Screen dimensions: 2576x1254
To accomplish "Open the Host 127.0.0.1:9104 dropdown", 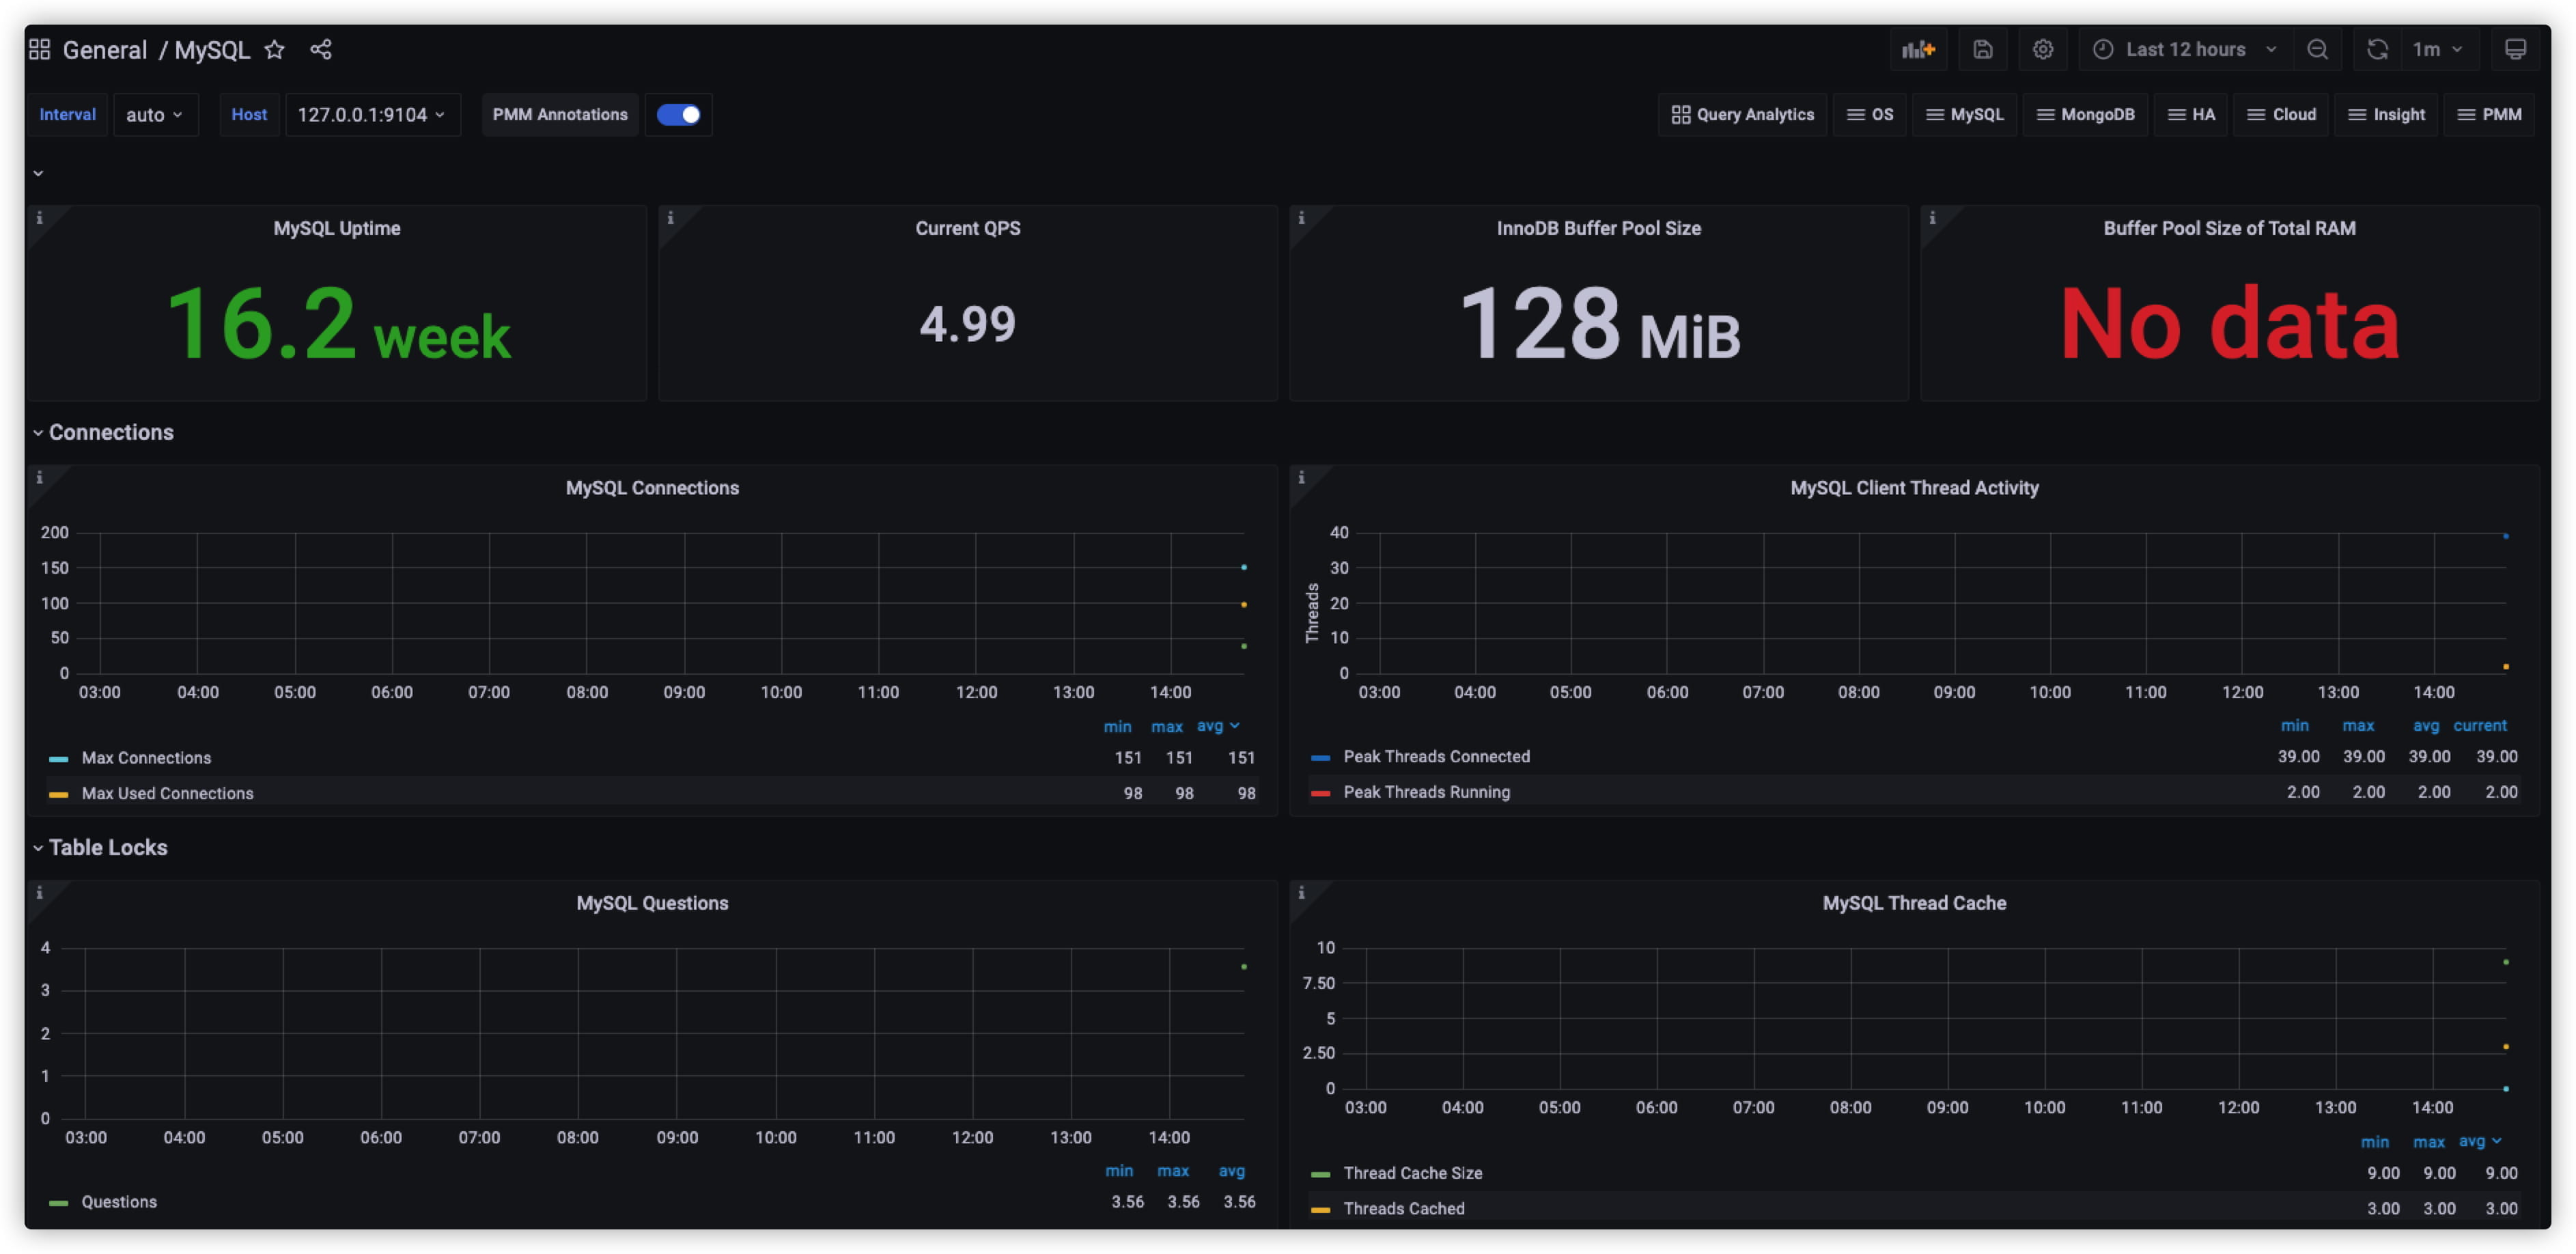I will point(372,114).
